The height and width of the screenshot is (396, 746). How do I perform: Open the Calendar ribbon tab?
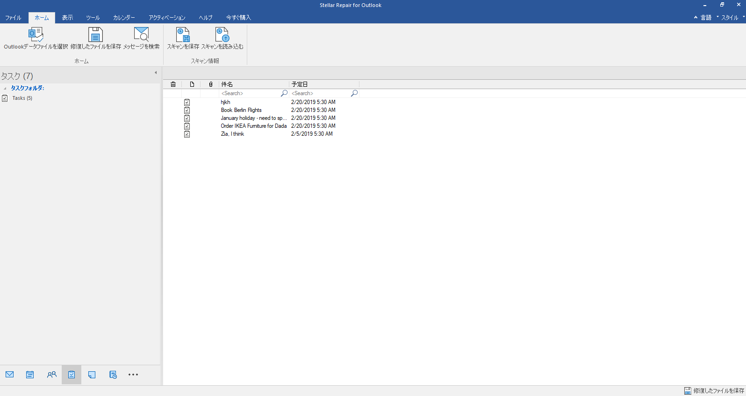point(124,18)
